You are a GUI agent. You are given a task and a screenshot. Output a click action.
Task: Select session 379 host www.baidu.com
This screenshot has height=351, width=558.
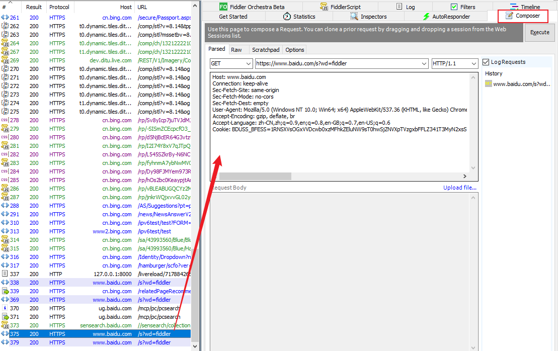tap(112, 342)
